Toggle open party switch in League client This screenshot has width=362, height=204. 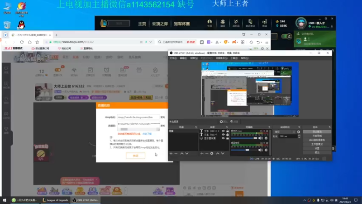pyautogui.click(x=286, y=36)
